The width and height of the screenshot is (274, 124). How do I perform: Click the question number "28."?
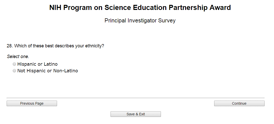point(10,46)
